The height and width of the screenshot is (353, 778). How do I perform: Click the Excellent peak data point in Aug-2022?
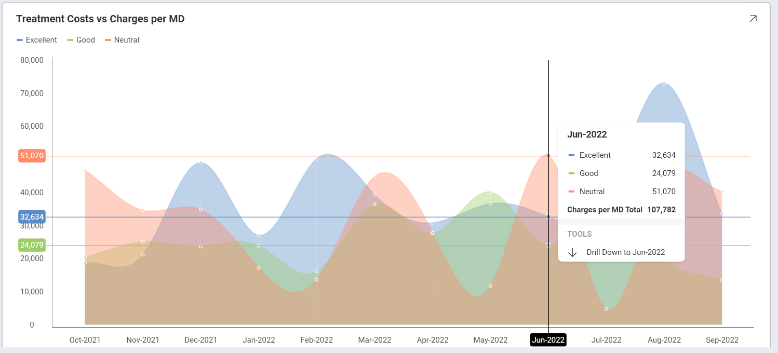(x=664, y=83)
